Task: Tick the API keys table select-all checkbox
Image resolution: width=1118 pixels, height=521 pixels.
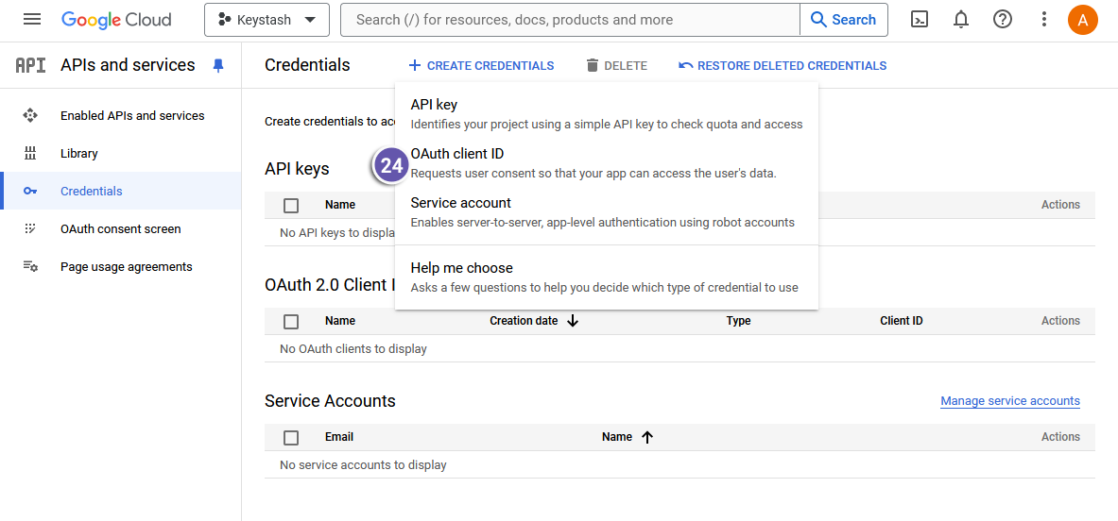Action: point(291,206)
